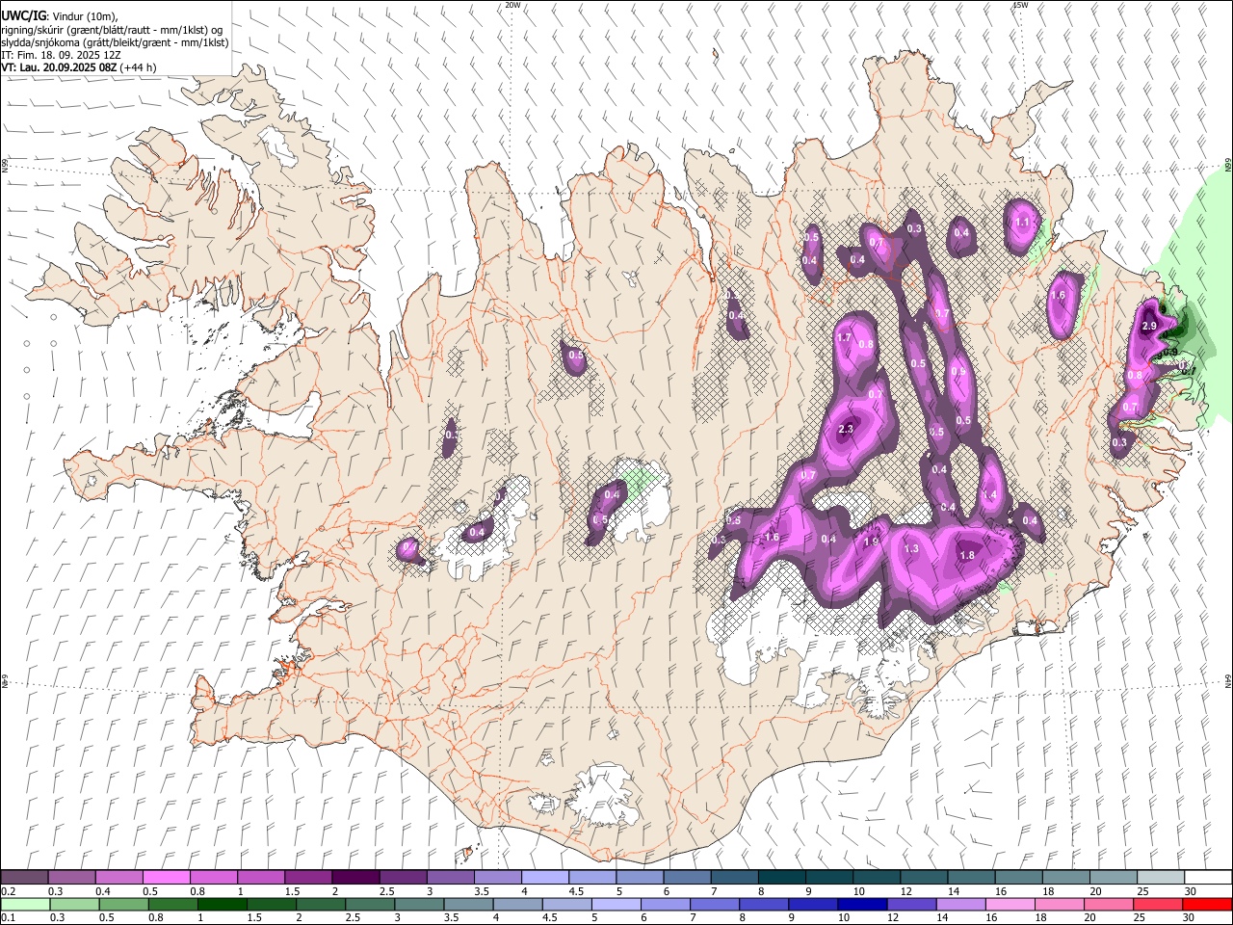
Task: Click the 1.3 precipitation value label
Action: (x=911, y=548)
